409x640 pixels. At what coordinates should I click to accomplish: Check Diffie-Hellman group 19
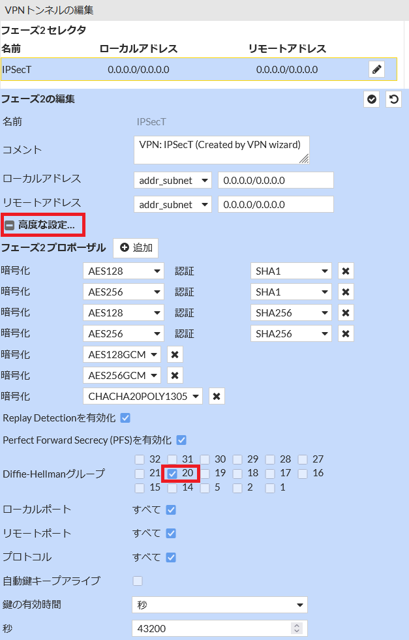[x=205, y=474]
